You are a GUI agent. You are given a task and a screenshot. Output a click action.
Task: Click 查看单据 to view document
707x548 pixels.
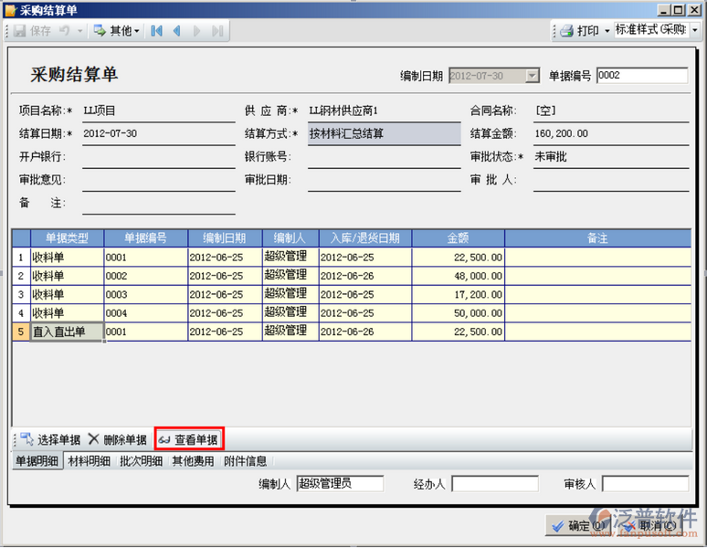coord(189,439)
